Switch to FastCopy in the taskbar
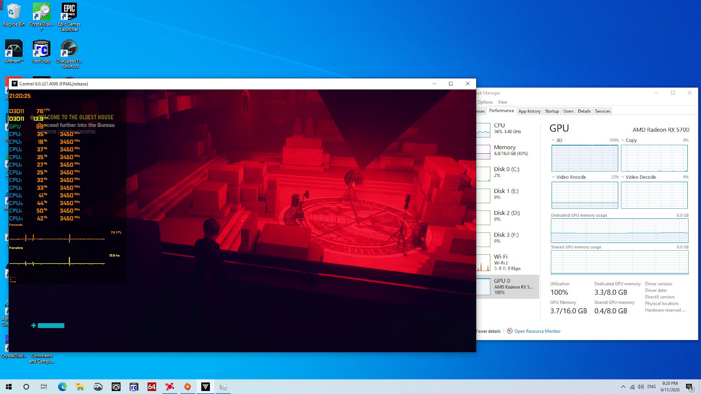The width and height of the screenshot is (701, 394). [134, 387]
